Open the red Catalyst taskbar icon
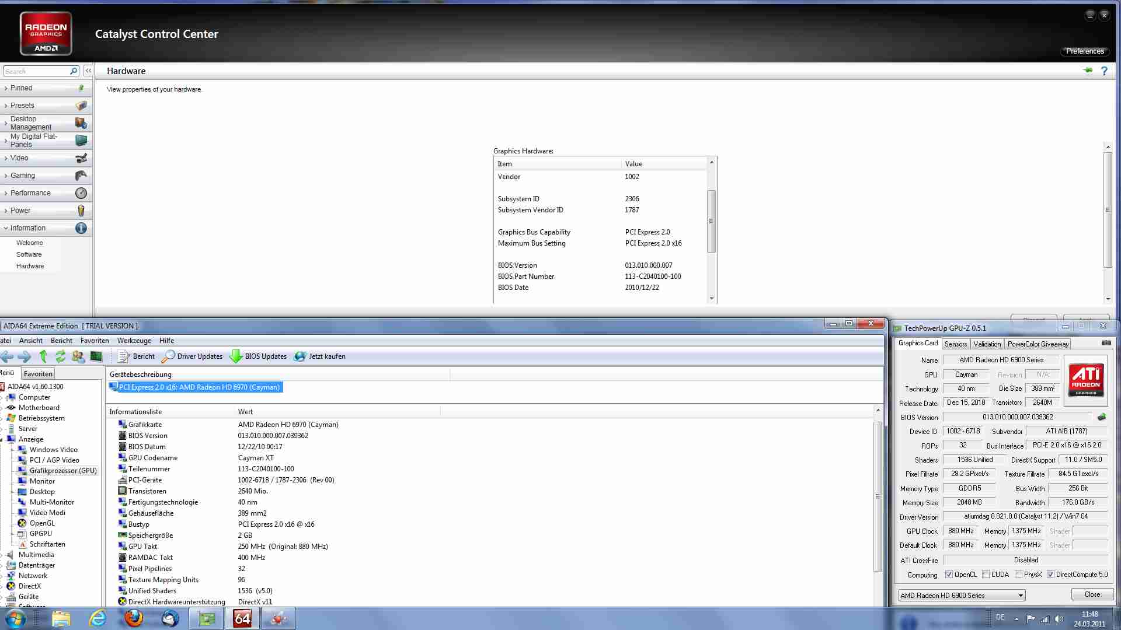This screenshot has height=630, width=1121. click(278, 618)
